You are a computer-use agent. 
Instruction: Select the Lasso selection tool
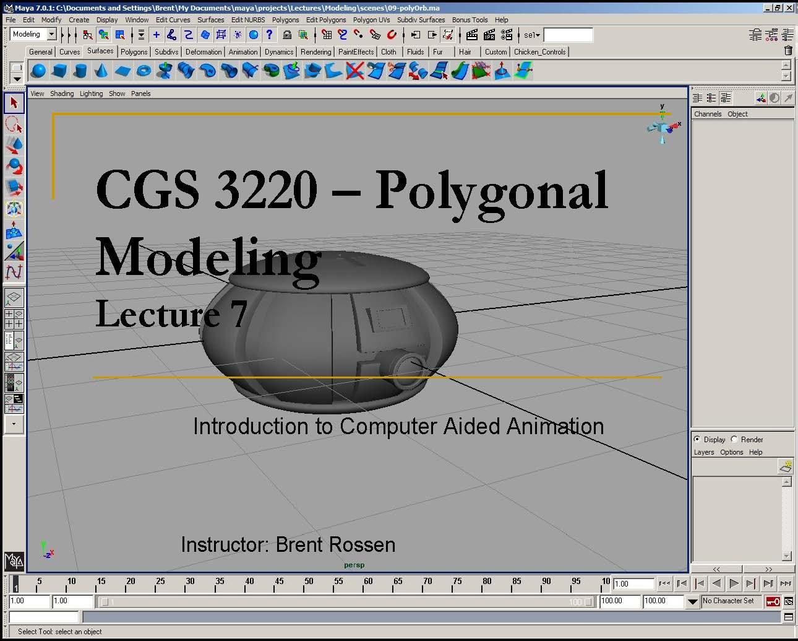coord(14,124)
